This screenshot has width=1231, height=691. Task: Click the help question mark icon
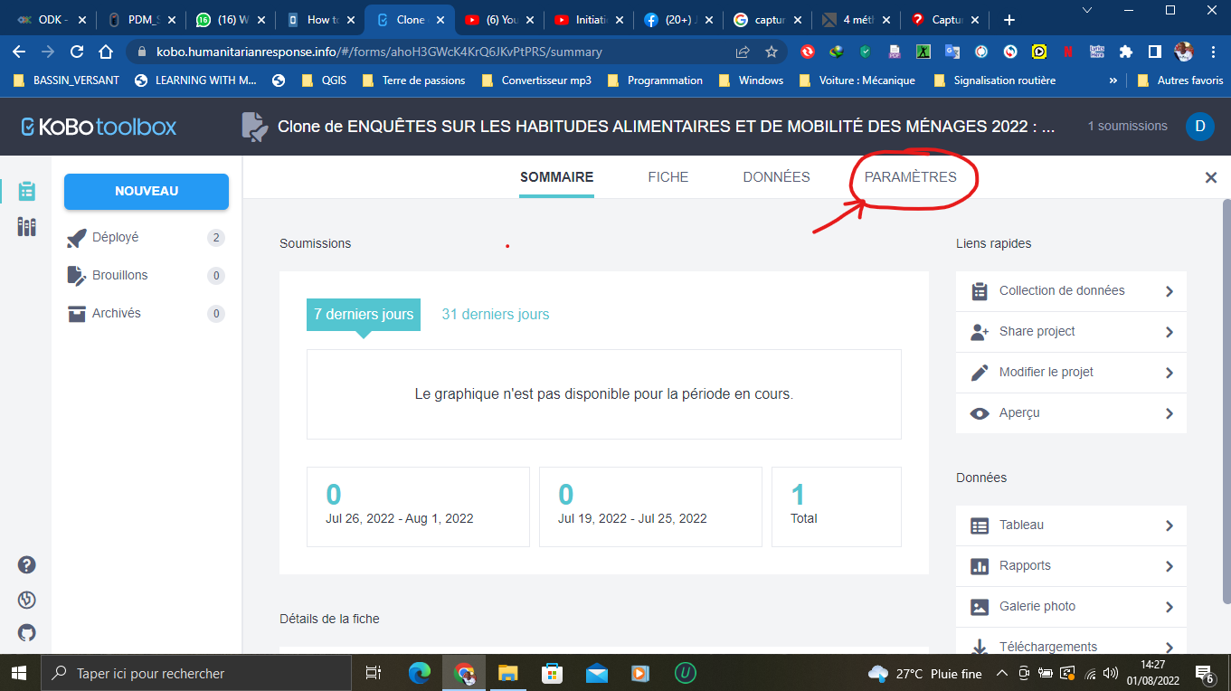pyautogui.click(x=26, y=565)
